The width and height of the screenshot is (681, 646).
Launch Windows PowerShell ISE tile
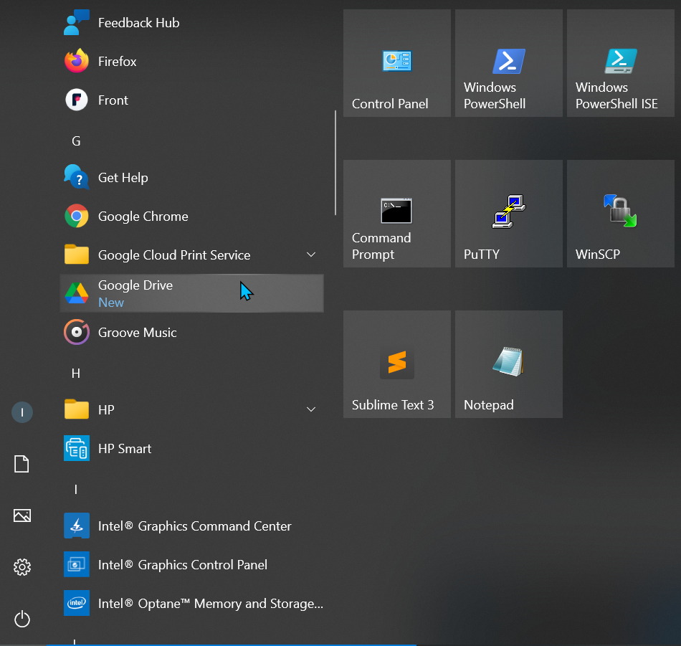(x=621, y=63)
